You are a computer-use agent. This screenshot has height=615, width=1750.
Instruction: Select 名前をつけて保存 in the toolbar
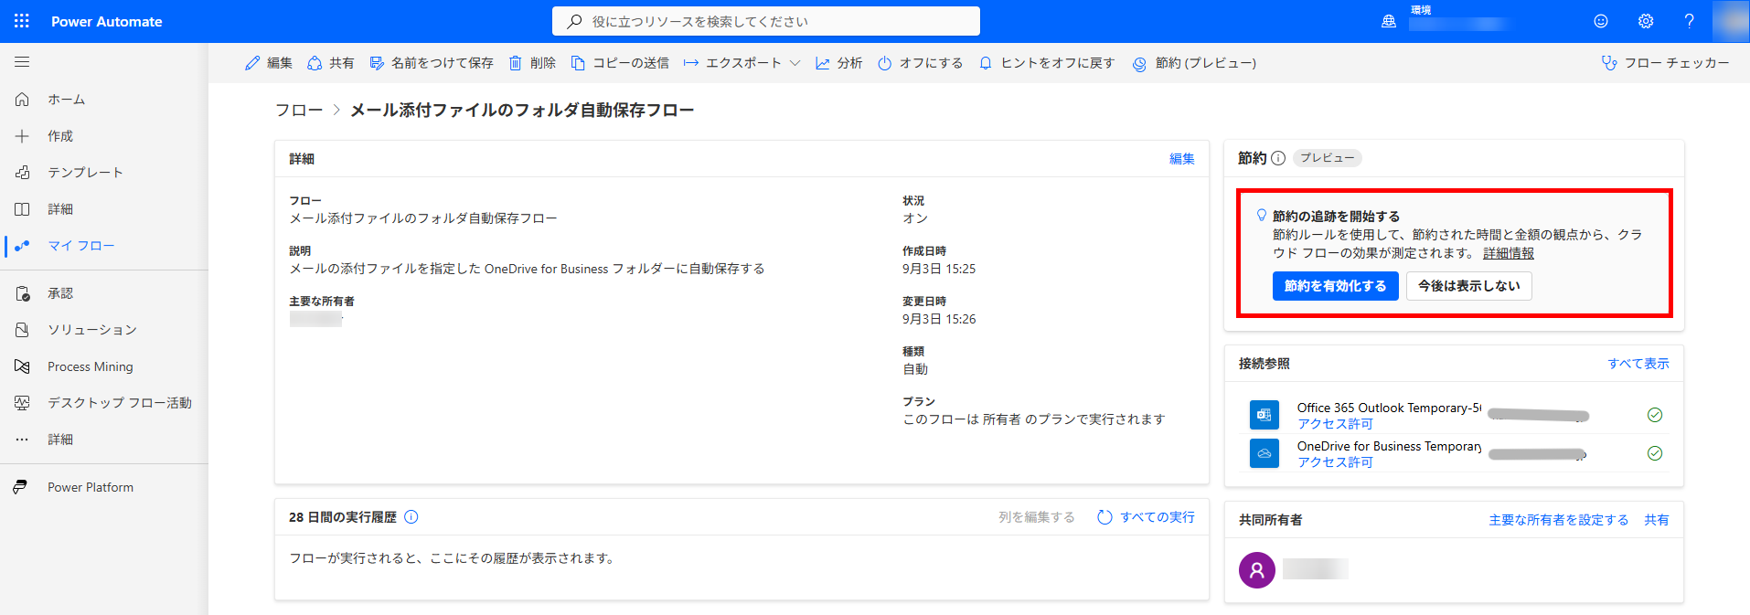point(432,63)
